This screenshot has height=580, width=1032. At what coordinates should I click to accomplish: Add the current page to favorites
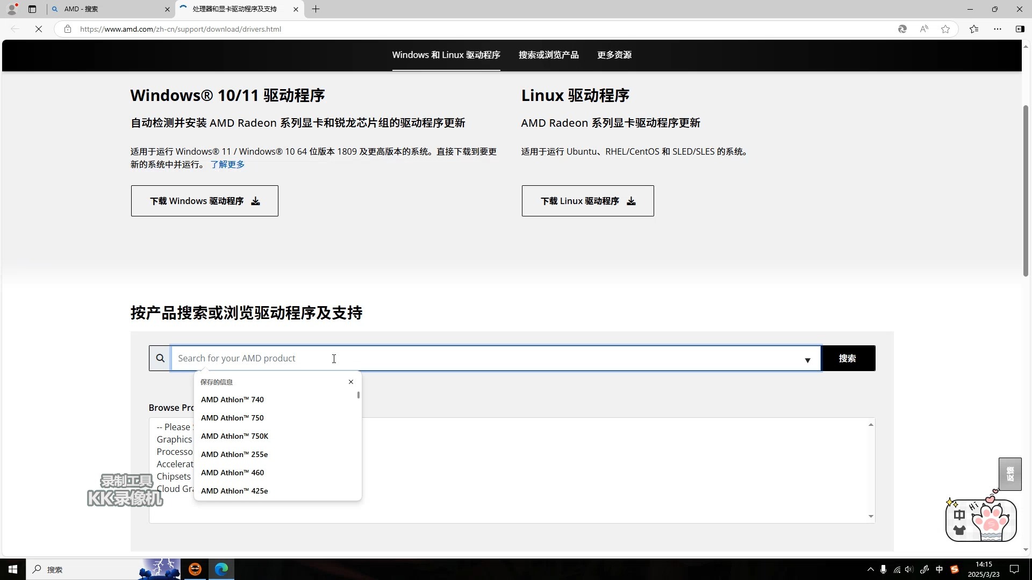[x=945, y=29]
